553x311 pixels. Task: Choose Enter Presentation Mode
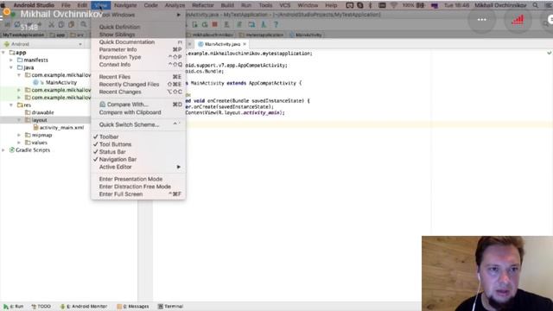click(138, 179)
